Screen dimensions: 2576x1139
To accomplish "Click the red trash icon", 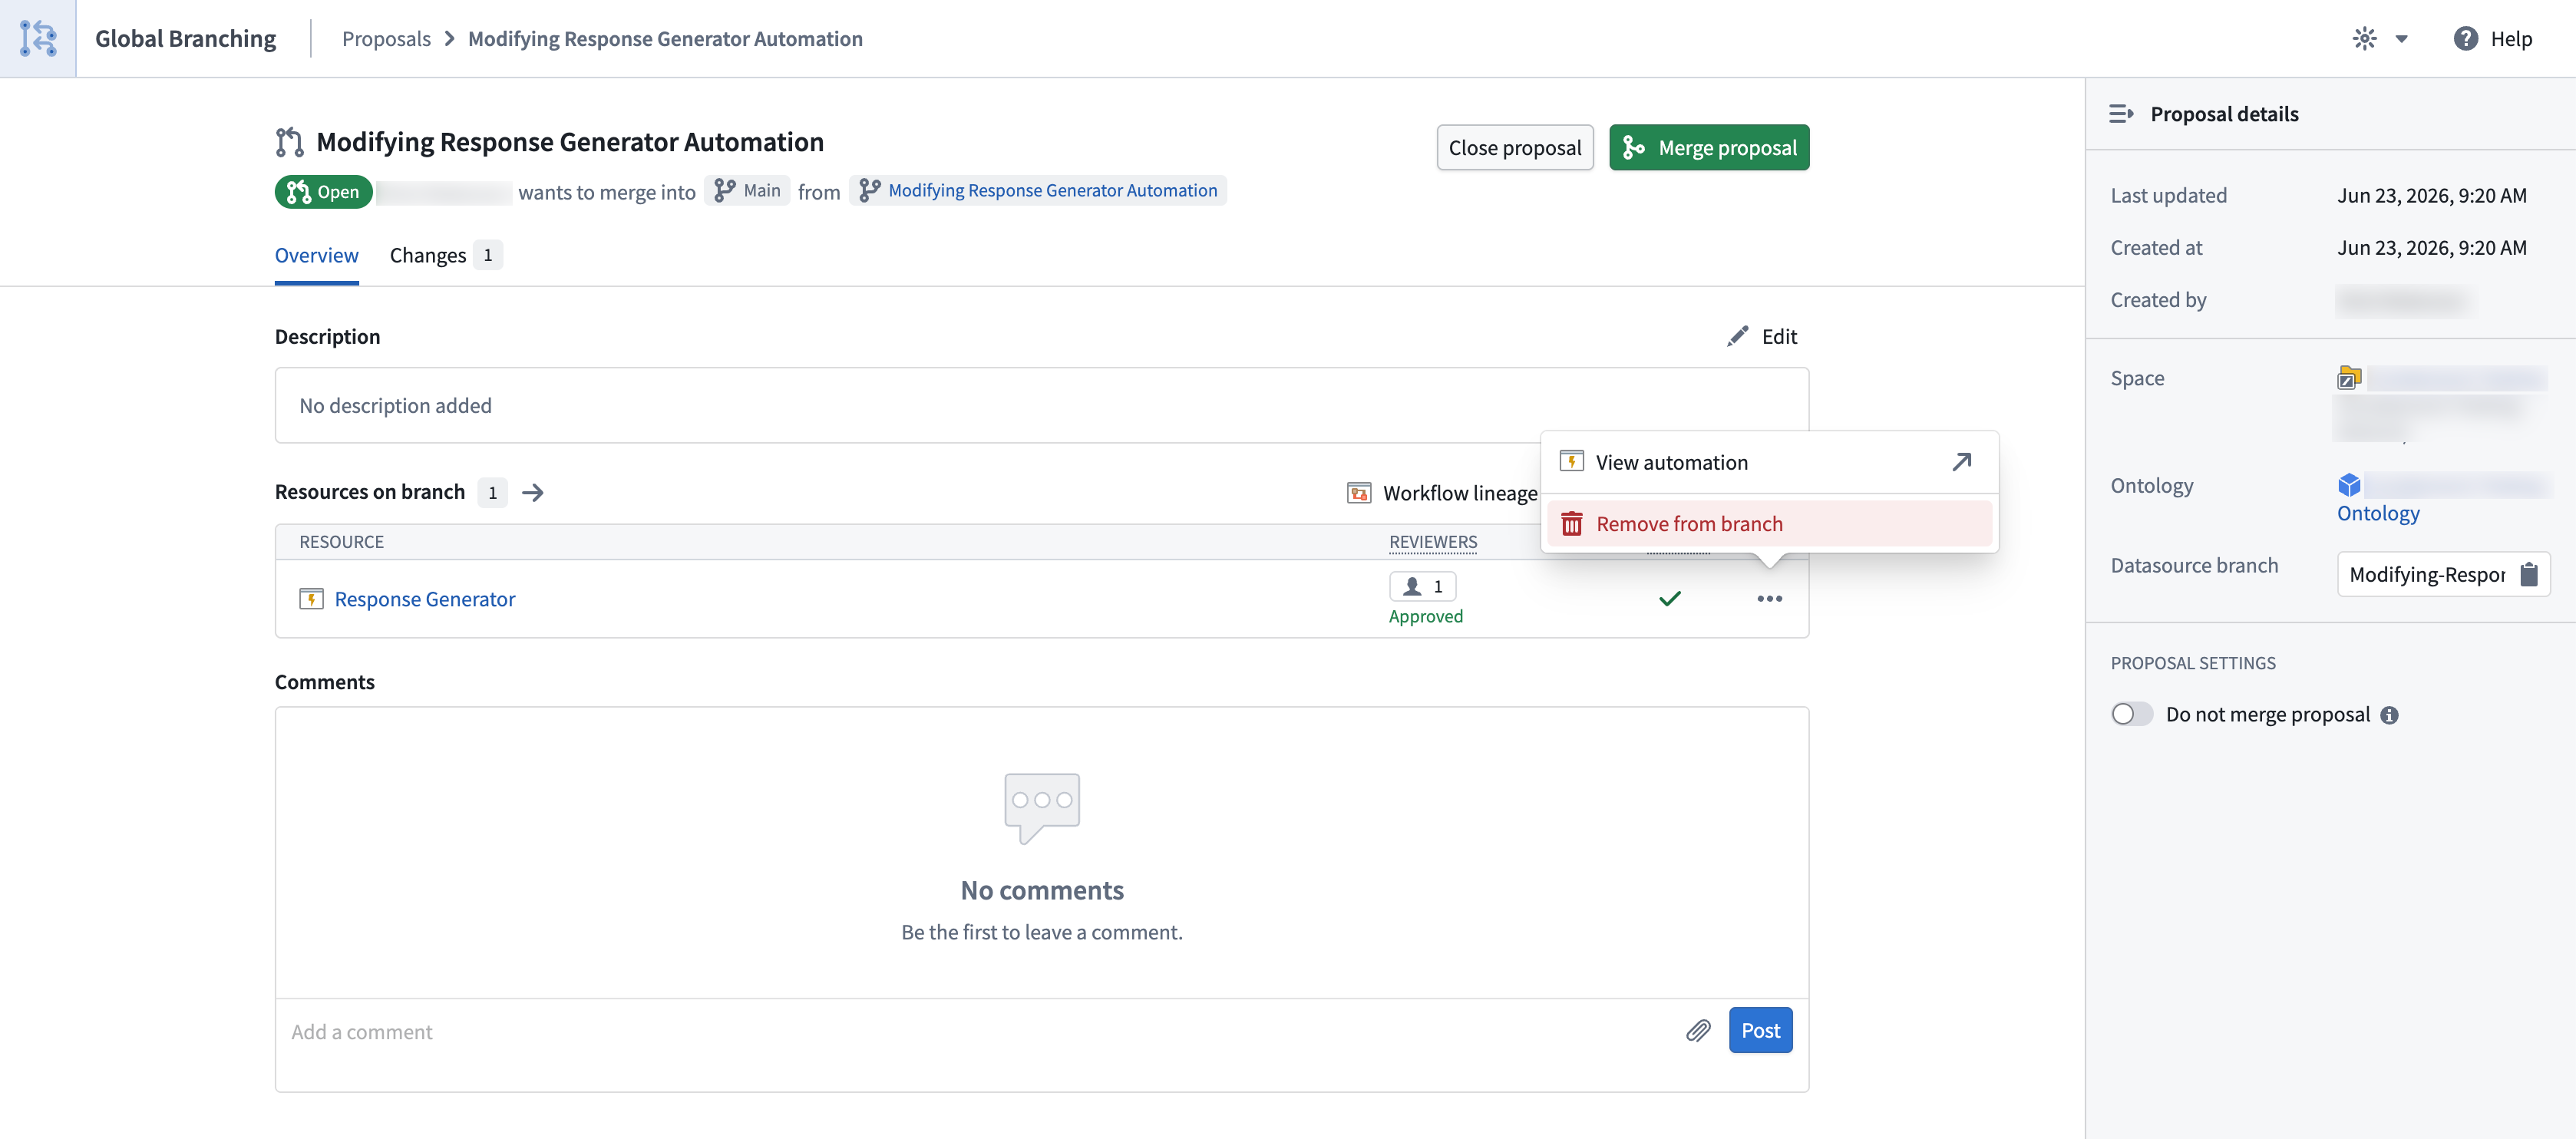I will click(x=1571, y=523).
